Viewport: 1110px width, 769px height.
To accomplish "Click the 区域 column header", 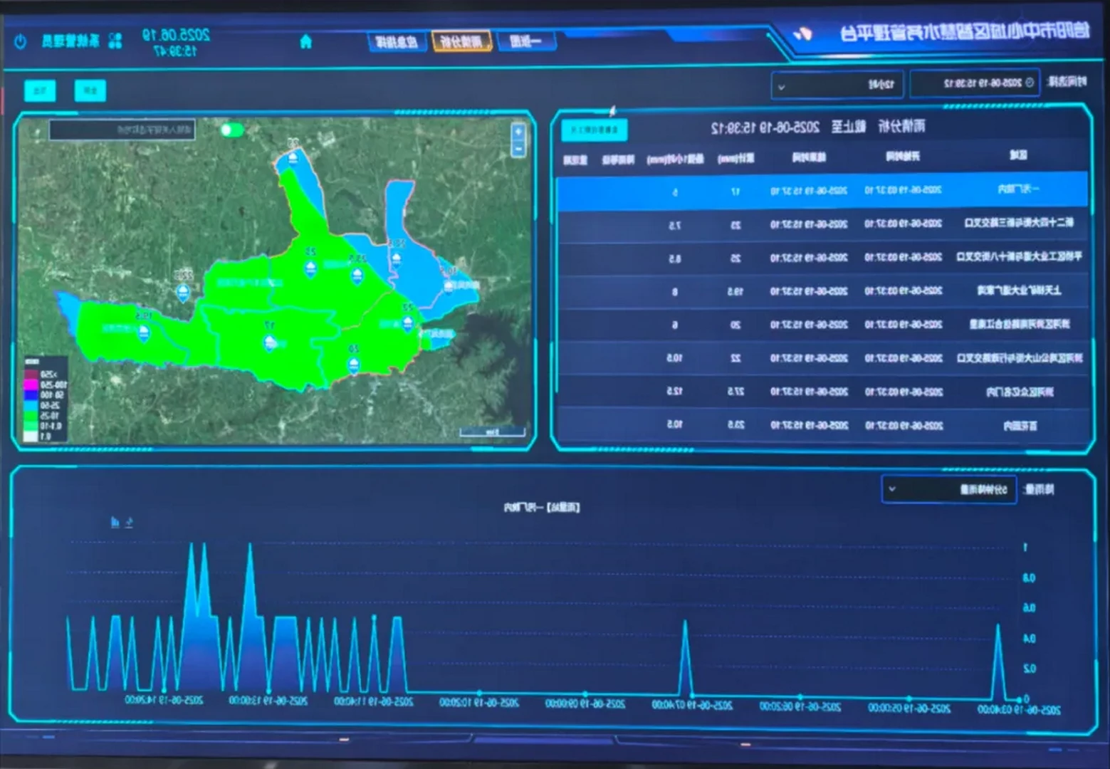I will 1017,156.
